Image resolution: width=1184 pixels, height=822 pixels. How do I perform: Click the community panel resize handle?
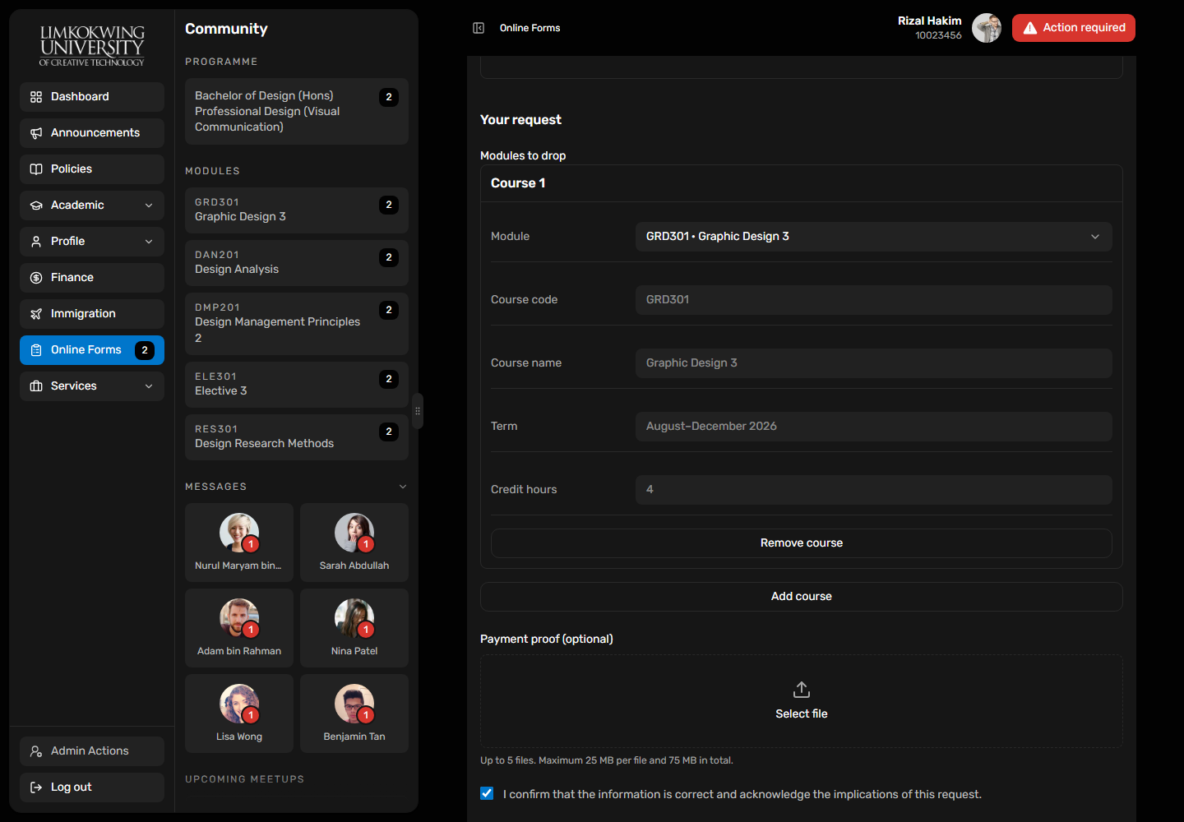[418, 411]
